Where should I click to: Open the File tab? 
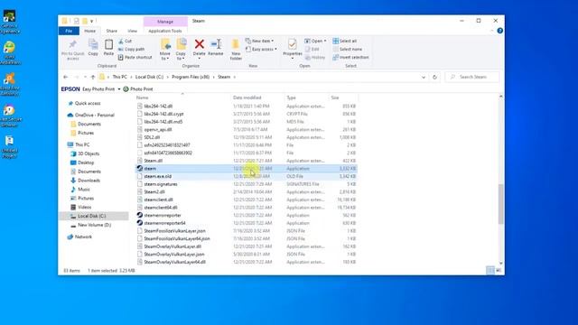69,31
